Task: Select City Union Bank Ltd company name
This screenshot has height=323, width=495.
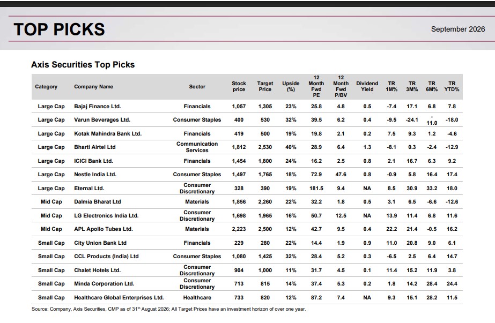Action: 100,243
